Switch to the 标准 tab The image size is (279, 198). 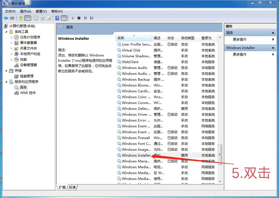[72, 187]
